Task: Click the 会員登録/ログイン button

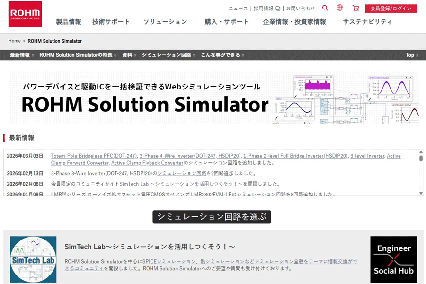Action: point(390,9)
